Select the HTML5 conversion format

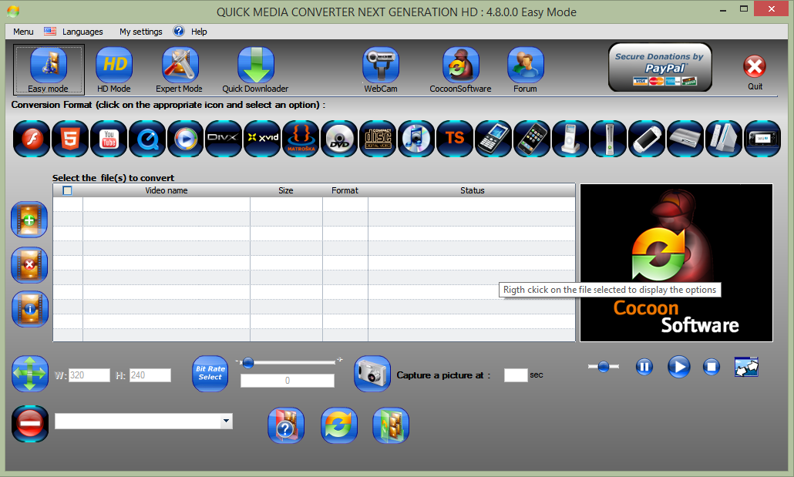[x=70, y=138]
